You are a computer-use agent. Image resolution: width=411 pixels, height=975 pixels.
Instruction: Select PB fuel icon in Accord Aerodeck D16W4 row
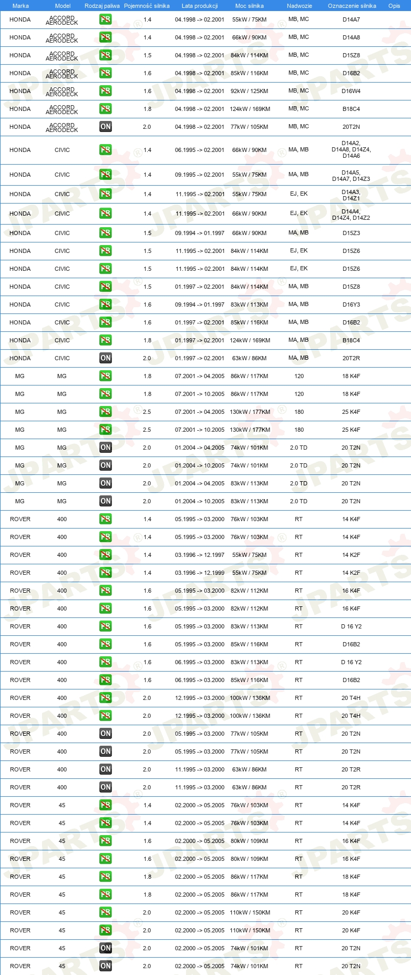tap(106, 91)
